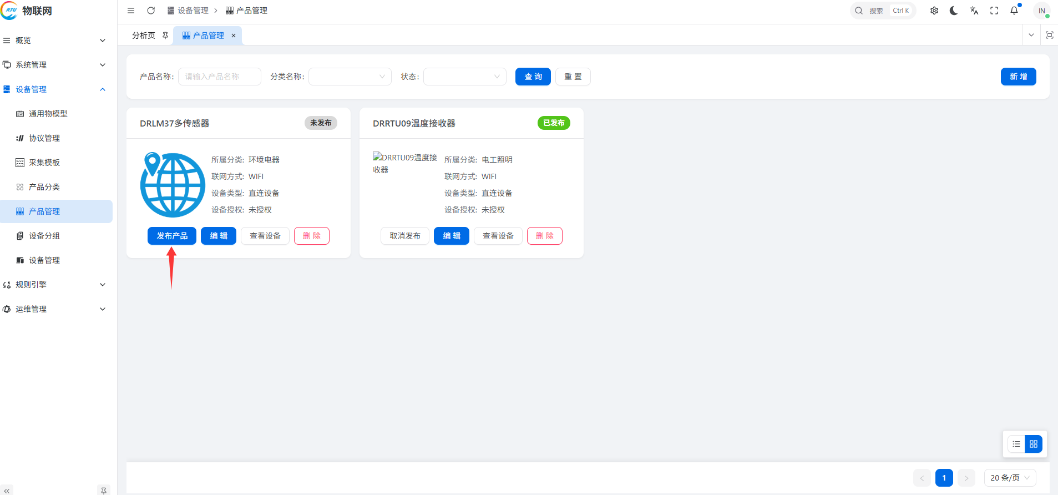Click the 物联网 logo icon
This screenshot has height=495, width=1058.
(9, 10)
